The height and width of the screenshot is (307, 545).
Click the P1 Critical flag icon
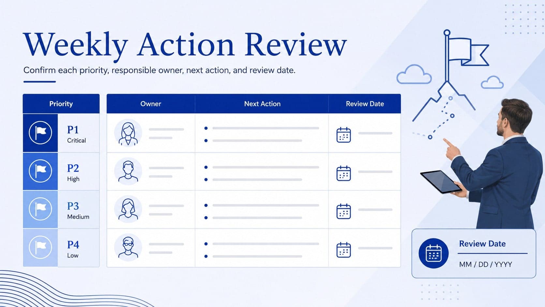pyautogui.click(x=40, y=133)
